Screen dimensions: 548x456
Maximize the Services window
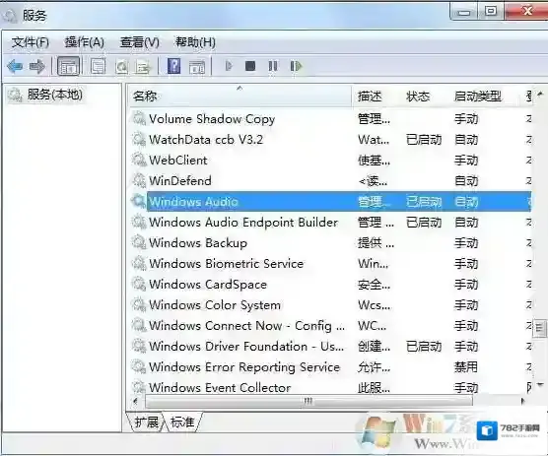(491, 12)
